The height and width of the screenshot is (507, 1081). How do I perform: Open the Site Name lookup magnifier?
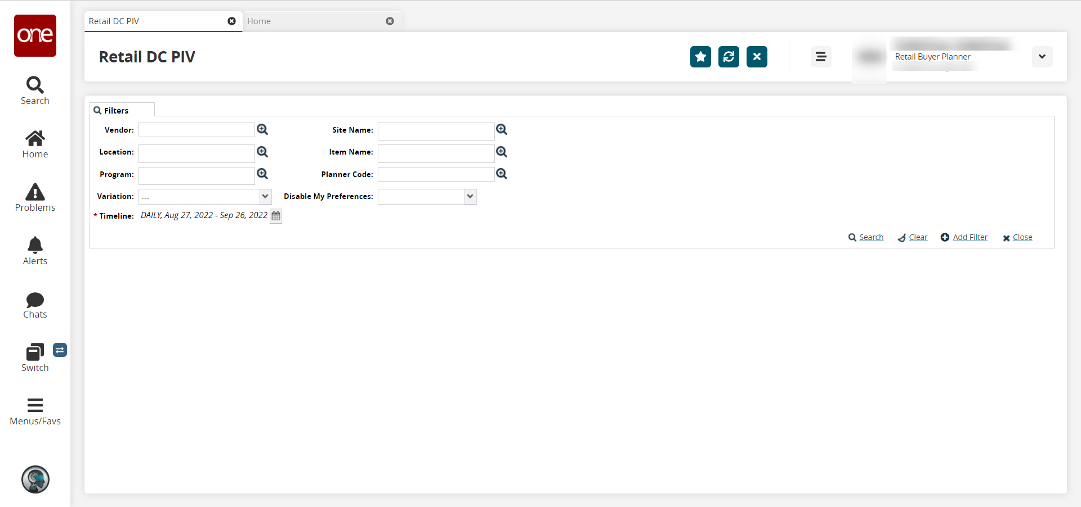(x=502, y=130)
